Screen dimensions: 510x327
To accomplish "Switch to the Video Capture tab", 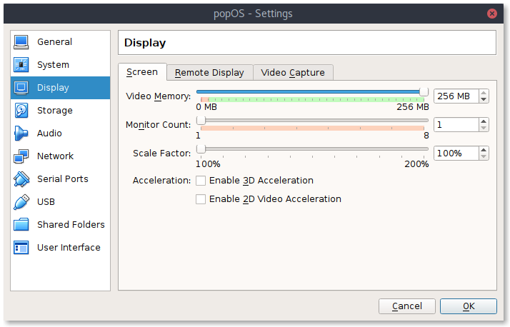I will (x=293, y=73).
